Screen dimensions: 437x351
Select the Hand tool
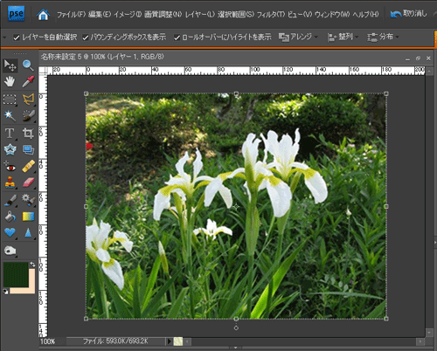click(x=10, y=82)
